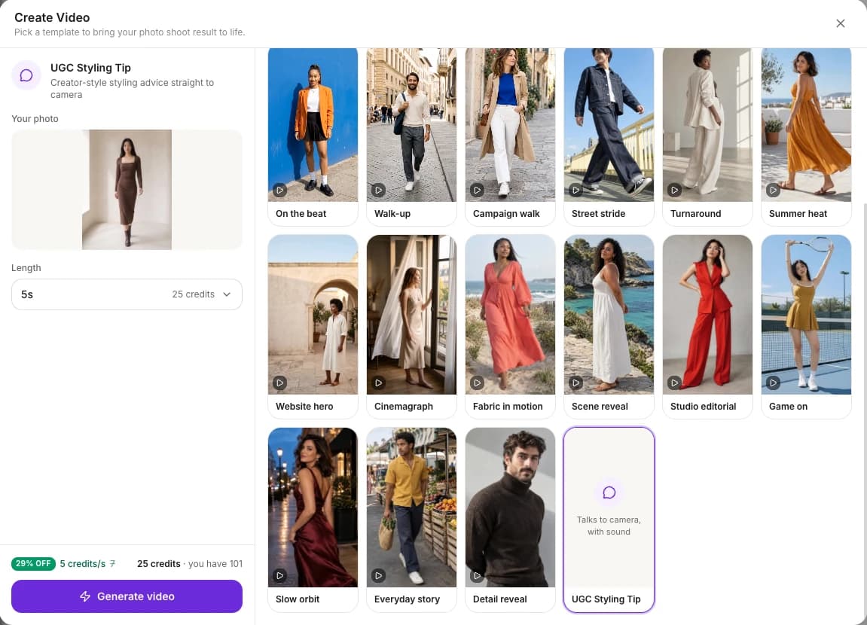The image size is (867, 625).
Task: Play the Detail reveal preview
Action: point(477,575)
